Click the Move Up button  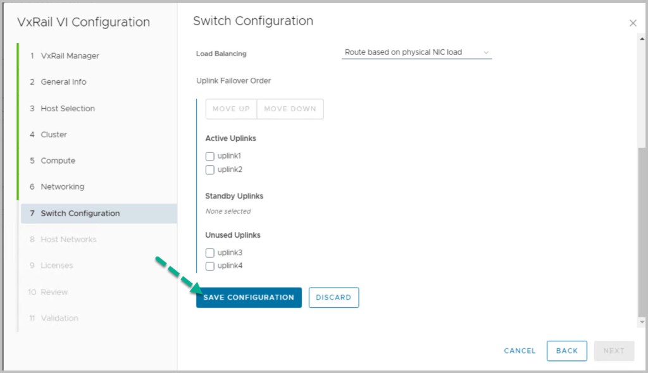point(231,109)
